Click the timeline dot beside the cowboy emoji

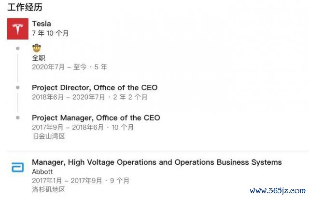coord(18,48)
